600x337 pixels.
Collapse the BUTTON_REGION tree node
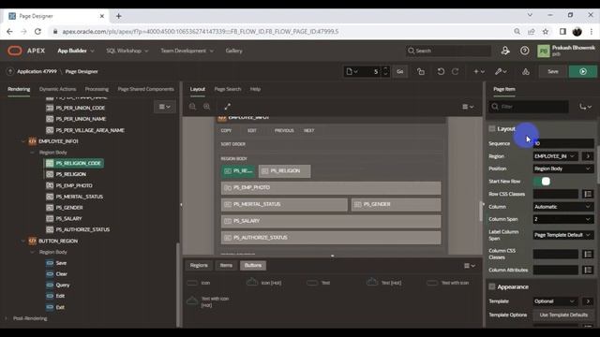pyautogui.click(x=22, y=242)
